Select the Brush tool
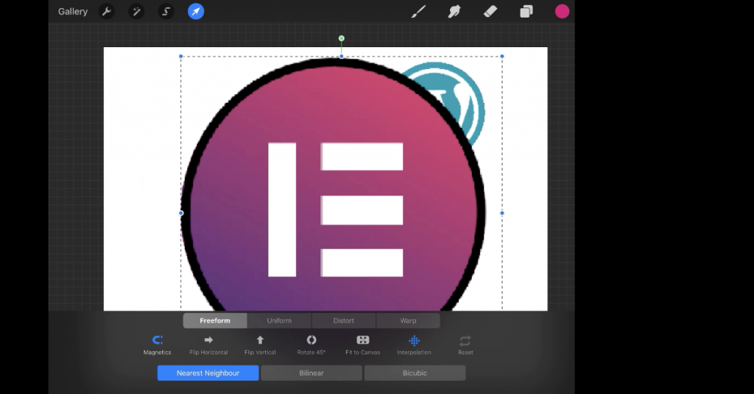 coord(418,12)
